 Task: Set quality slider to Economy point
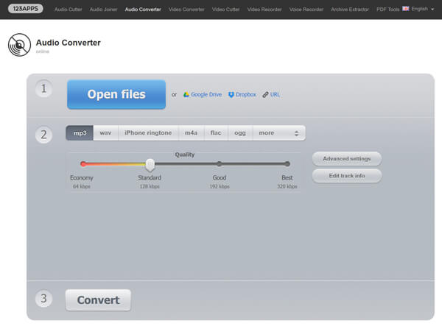[x=83, y=164]
